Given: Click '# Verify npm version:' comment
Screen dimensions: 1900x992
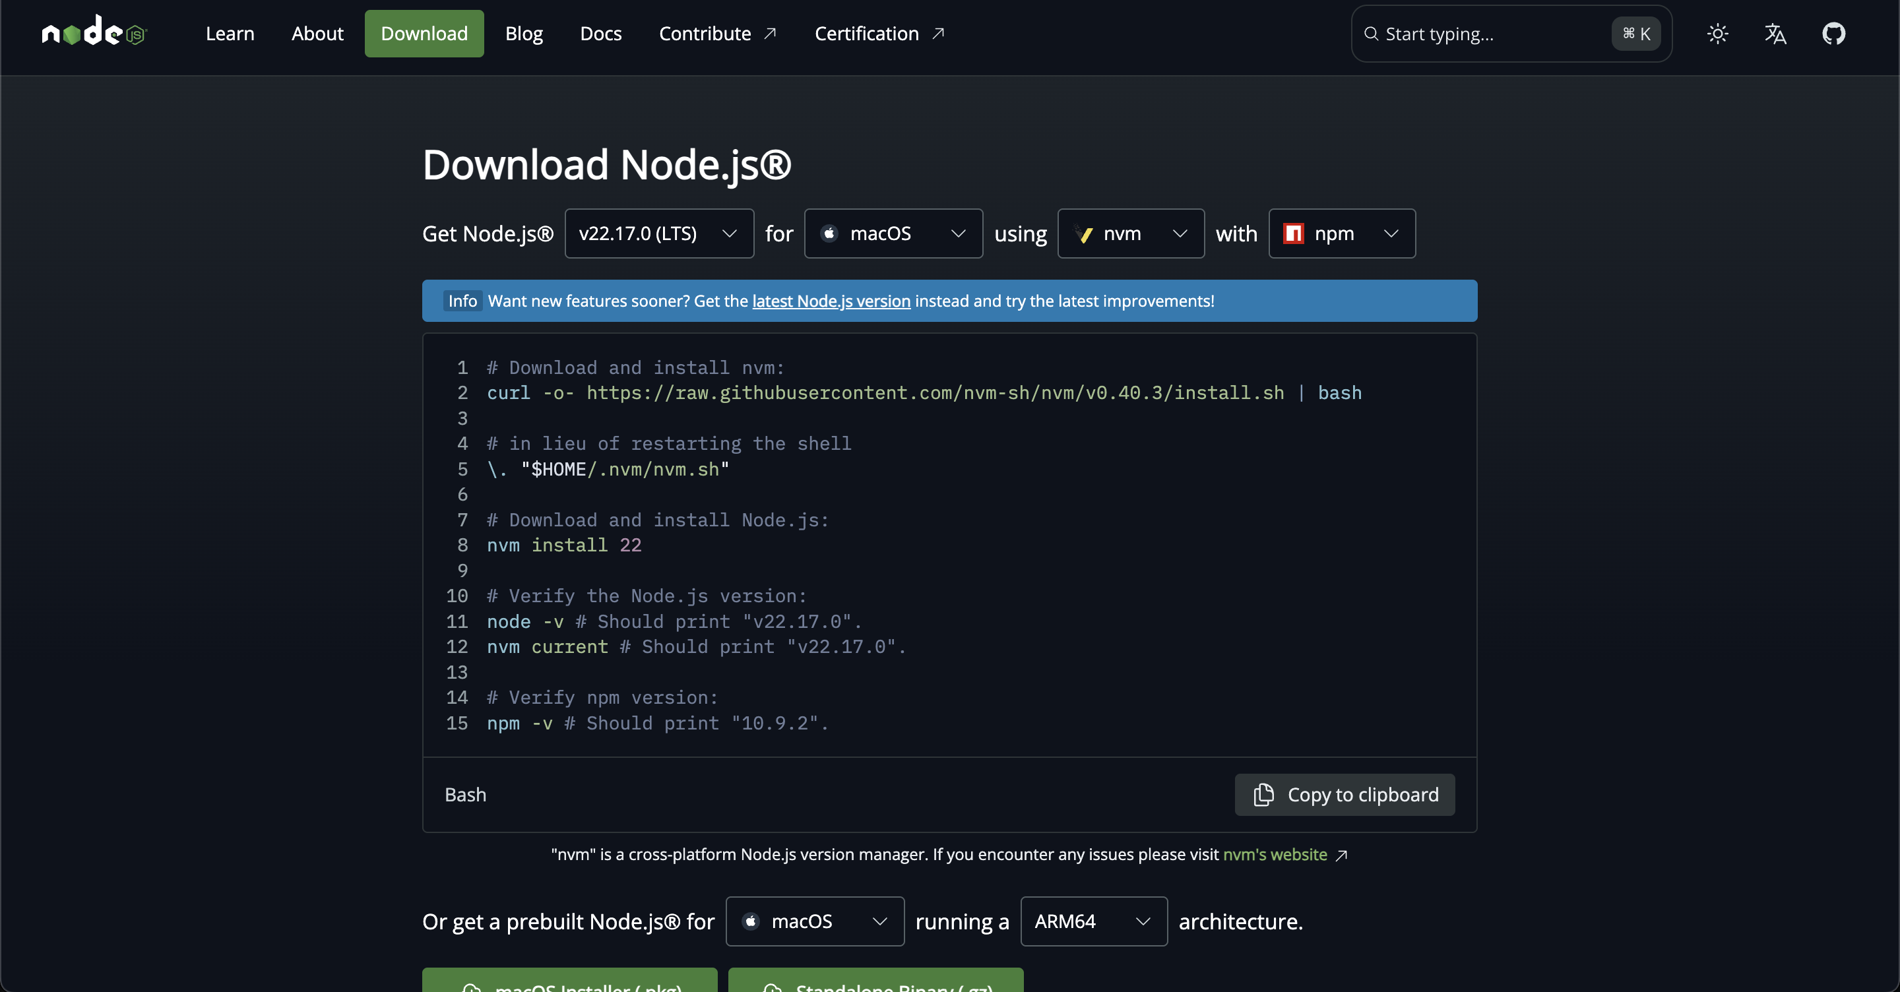Looking at the screenshot, I should (602, 698).
